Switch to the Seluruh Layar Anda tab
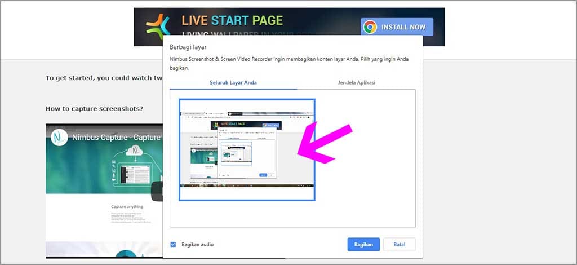 coord(233,82)
